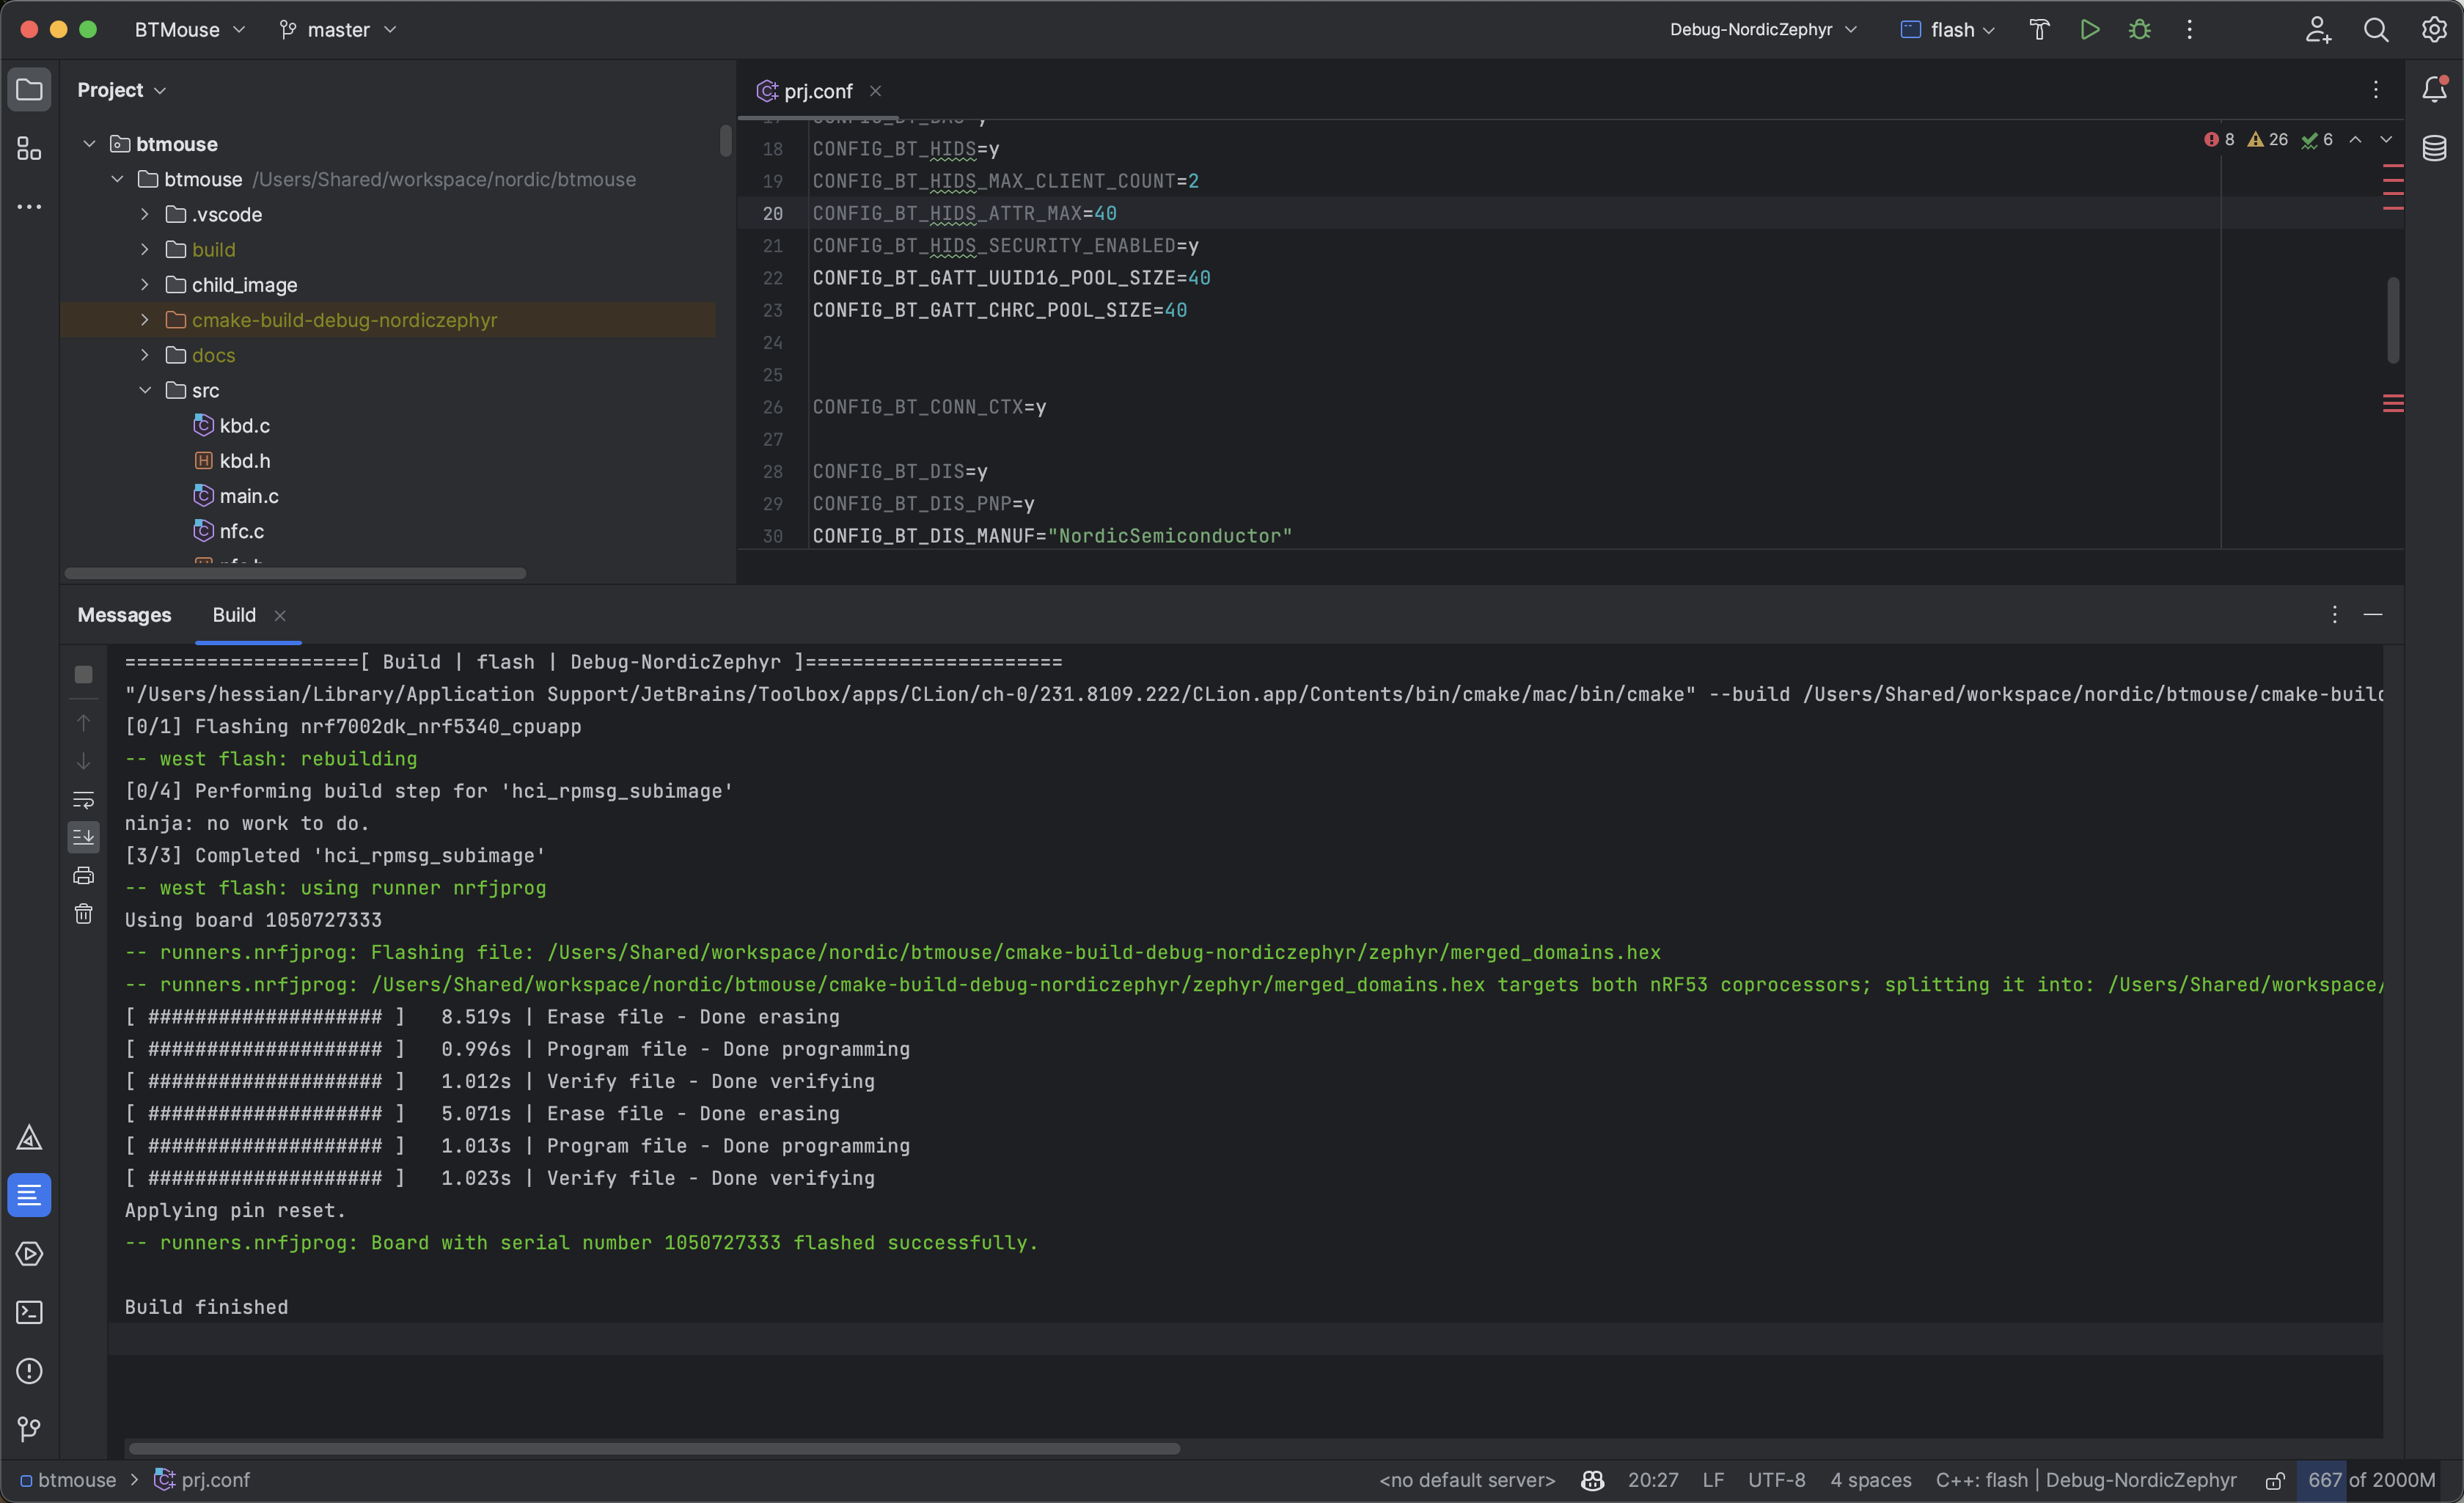Open the flash run configuration dropdown
Viewport: 2464px width, 1503px height.
point(1947,30)
